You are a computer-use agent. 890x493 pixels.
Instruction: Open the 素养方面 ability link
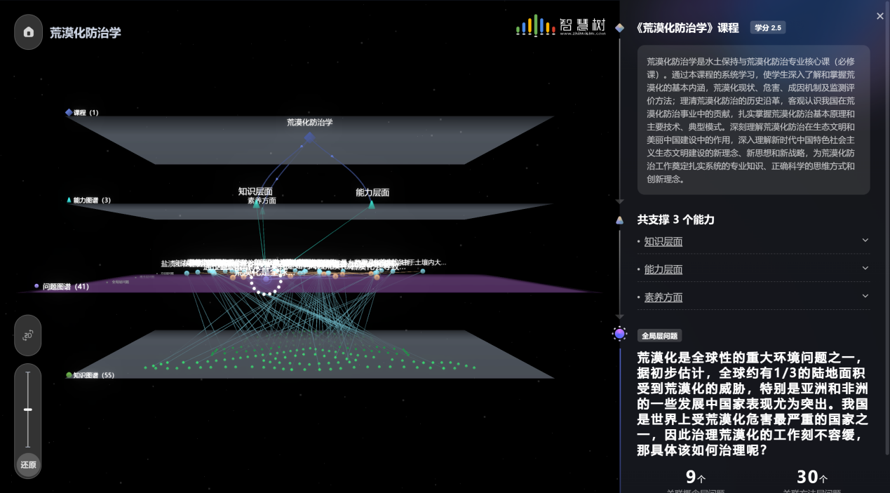coord(663,297)
